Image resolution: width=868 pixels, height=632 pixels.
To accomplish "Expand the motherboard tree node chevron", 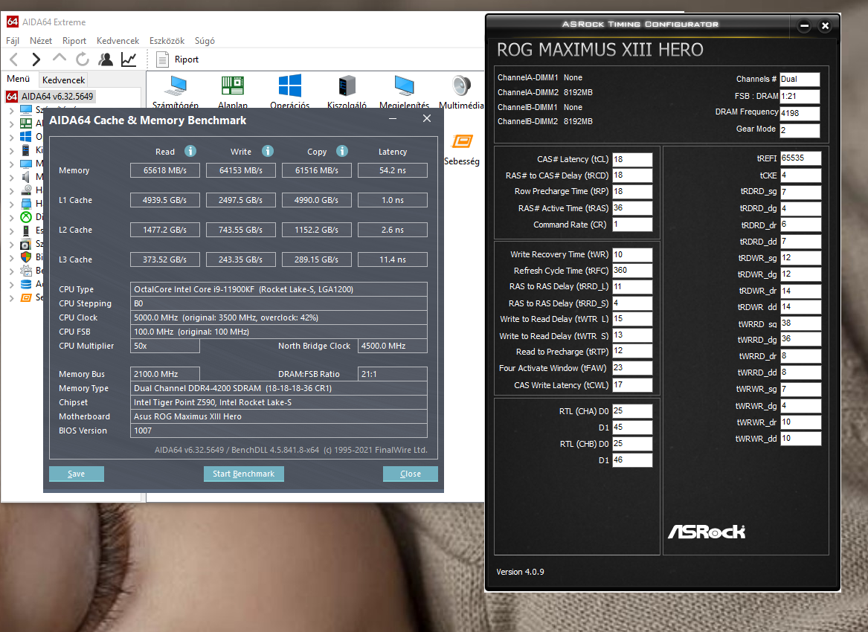I will coord(12,123).
